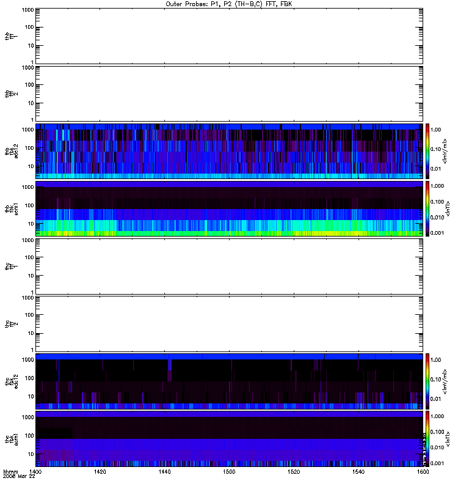Click the 1440 time axis label
This screenshot has height=489, width=458.
[x=164, y=472]
